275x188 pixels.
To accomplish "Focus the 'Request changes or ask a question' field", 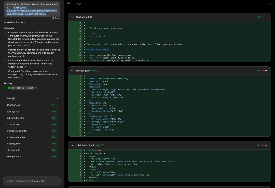I will pos(32,181).
